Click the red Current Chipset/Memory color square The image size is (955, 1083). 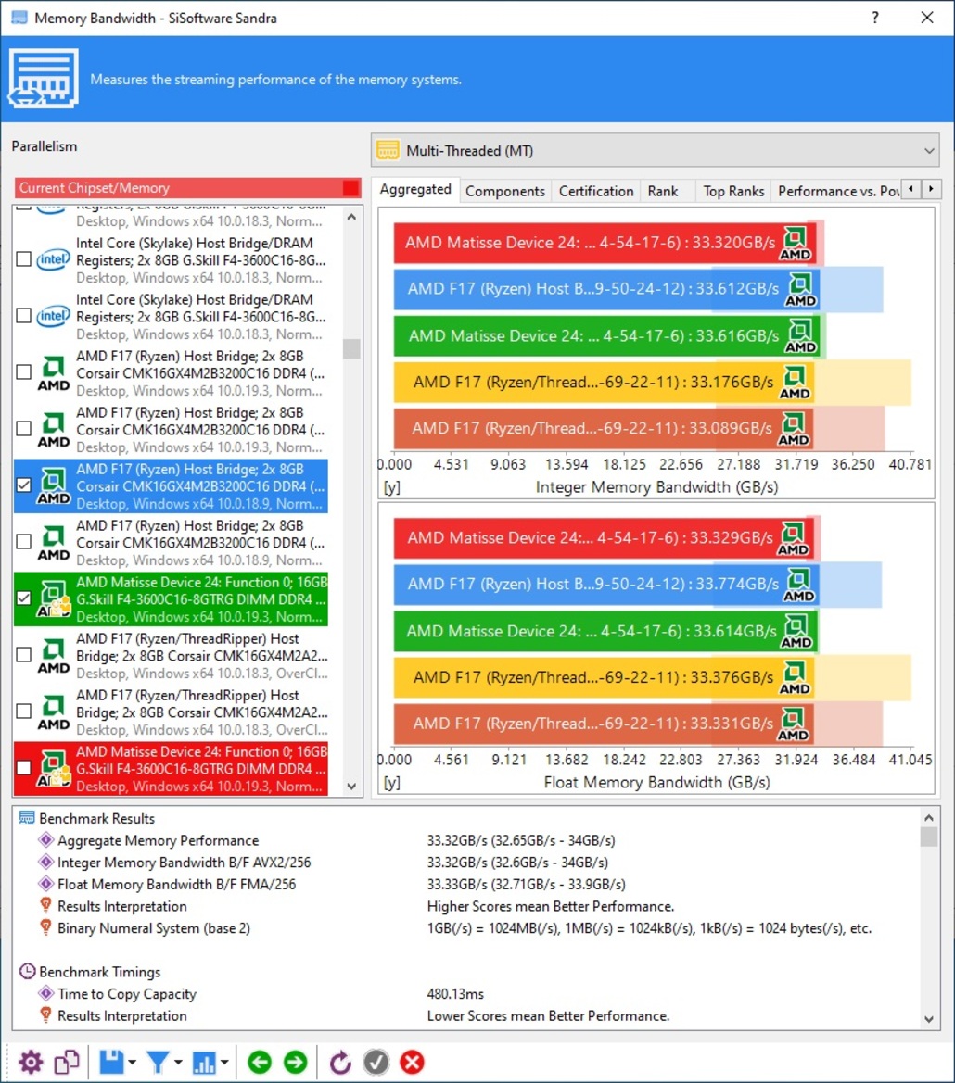pyautogui.click(x=351, y=188)
